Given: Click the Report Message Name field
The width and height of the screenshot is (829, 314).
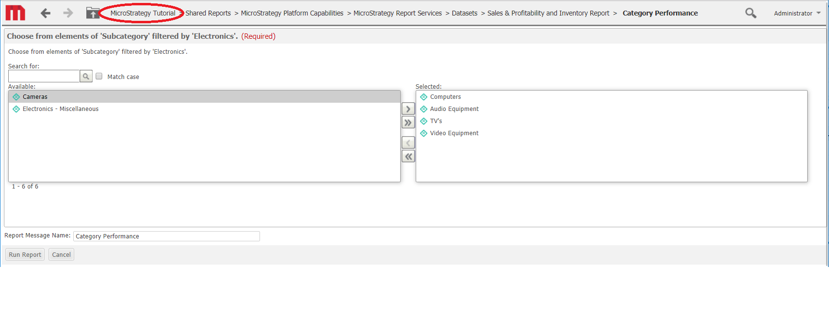Looking at the screenshot, I should pos(166,236).
